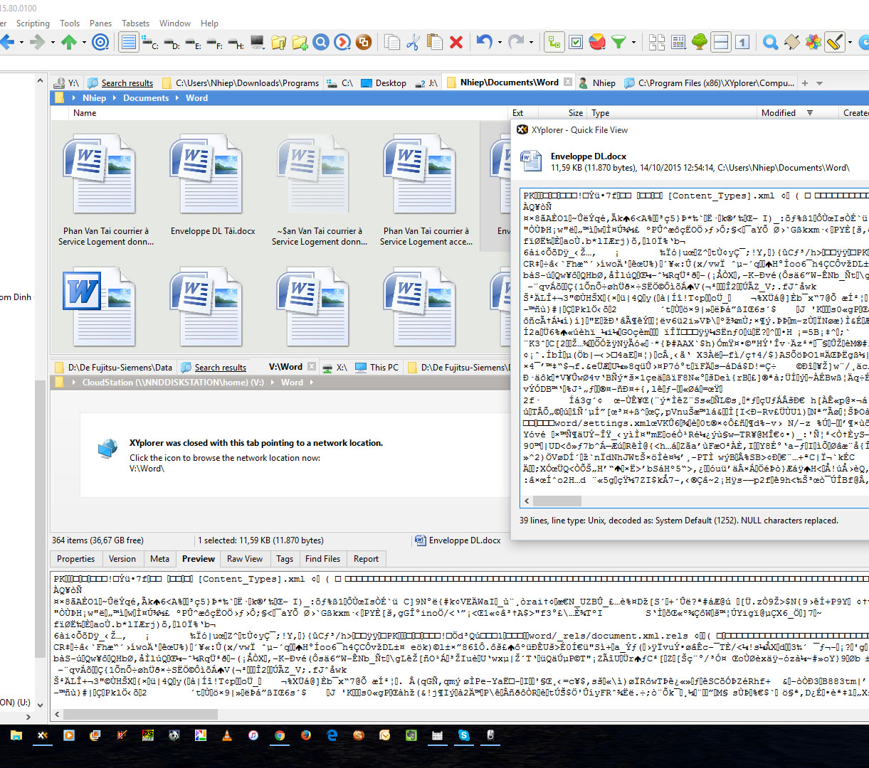Click the Undo arrow icon

pos(485,43)
